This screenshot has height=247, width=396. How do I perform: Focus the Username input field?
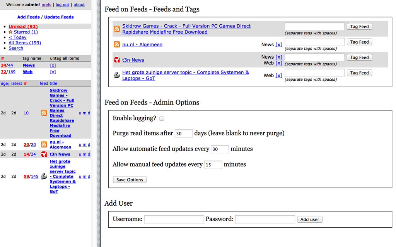click(174, 219)
